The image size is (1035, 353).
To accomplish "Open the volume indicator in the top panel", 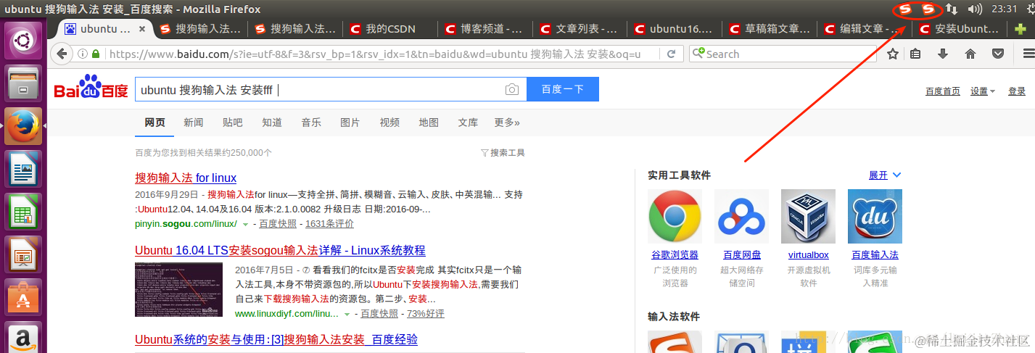I will click(976, 9).
